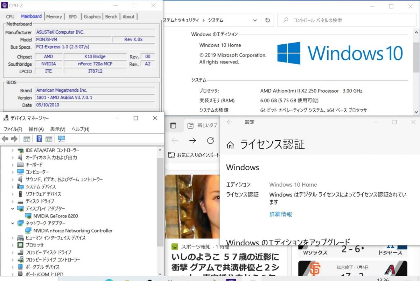420x281 pixels.
Task: Reload the page with the browser refresh icon
Action: coord(210,140)
